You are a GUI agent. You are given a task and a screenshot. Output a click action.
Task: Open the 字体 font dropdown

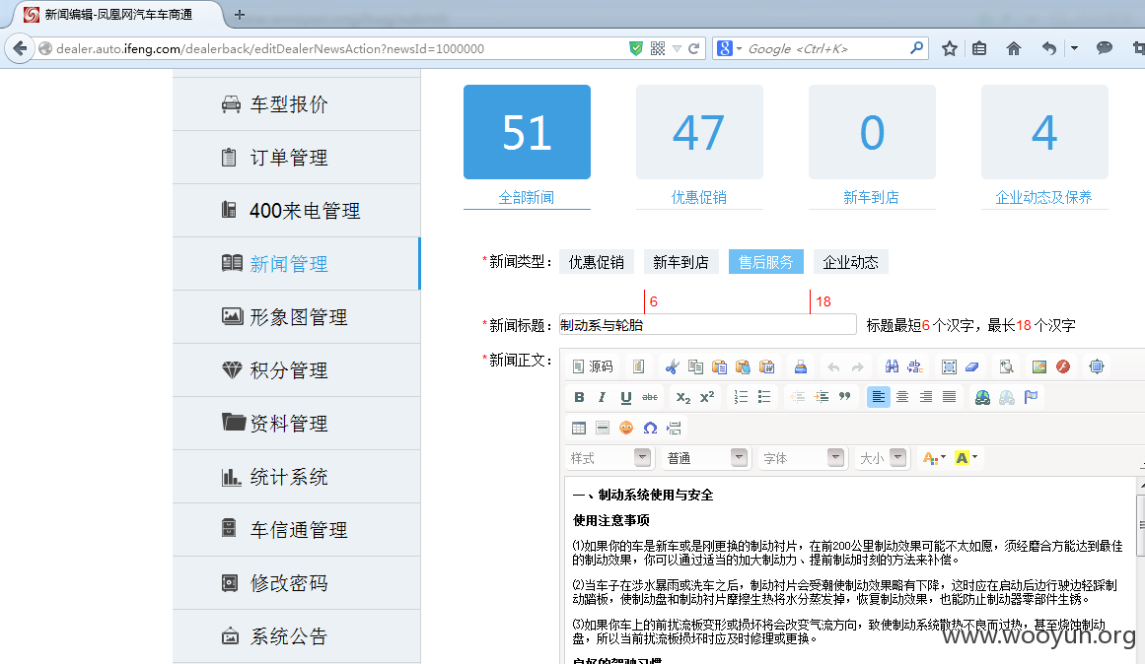[x=803, y=457]
